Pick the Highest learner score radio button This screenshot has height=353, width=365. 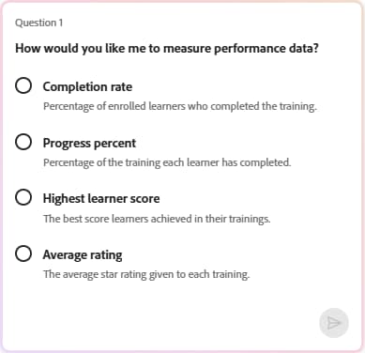pos(23,197)
